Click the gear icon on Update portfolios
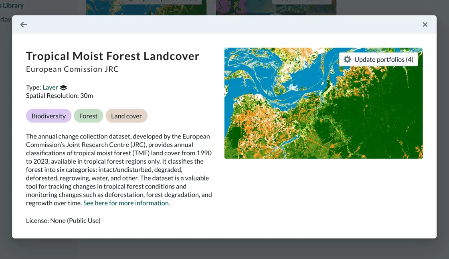The image size is (449, 259). coord(347,60)
